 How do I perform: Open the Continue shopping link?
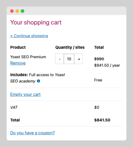click(29, 36)
